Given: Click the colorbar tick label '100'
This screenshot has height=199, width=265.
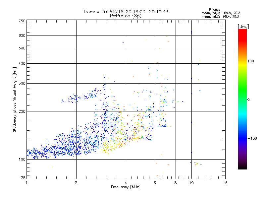Looking at the screenshot, I should 251,61.
